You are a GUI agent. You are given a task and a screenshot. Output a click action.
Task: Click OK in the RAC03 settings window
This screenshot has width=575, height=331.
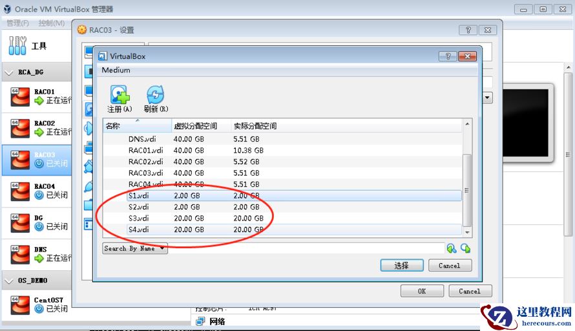point(422,291)
